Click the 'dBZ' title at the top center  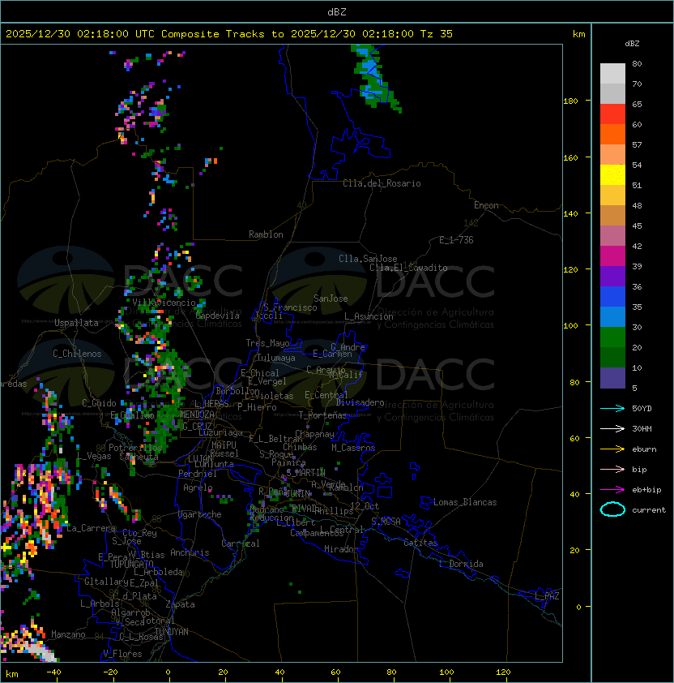(337, 11)
